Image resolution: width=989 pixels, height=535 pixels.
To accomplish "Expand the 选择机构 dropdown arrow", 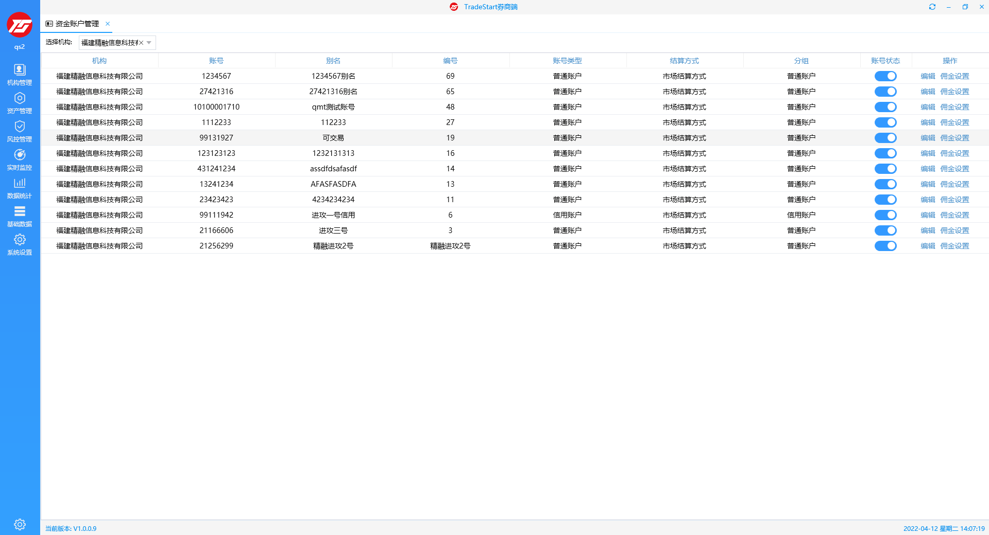I will point(149,43).
